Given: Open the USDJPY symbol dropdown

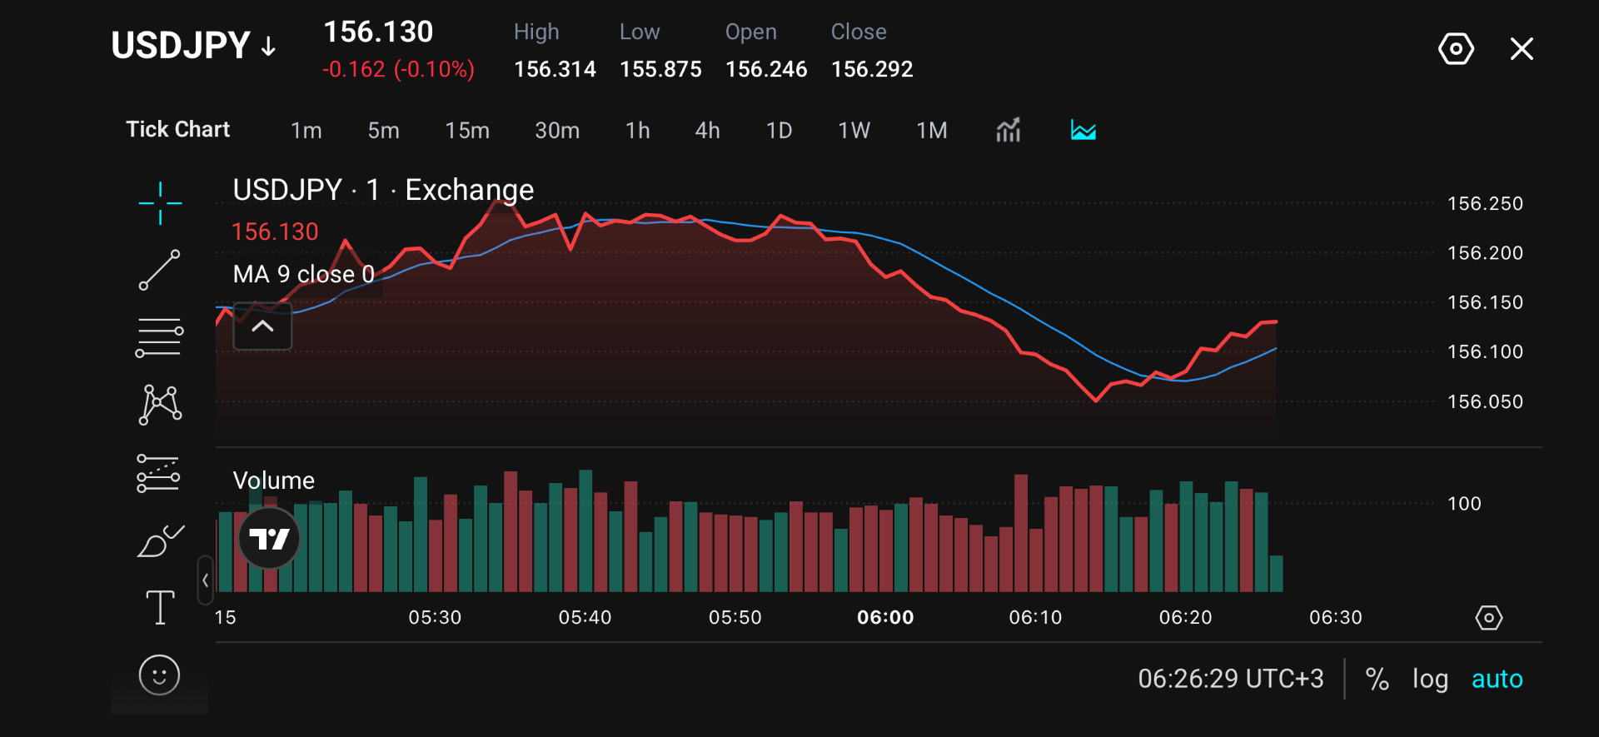Looking at the screenshot, I should coord(193,45).
